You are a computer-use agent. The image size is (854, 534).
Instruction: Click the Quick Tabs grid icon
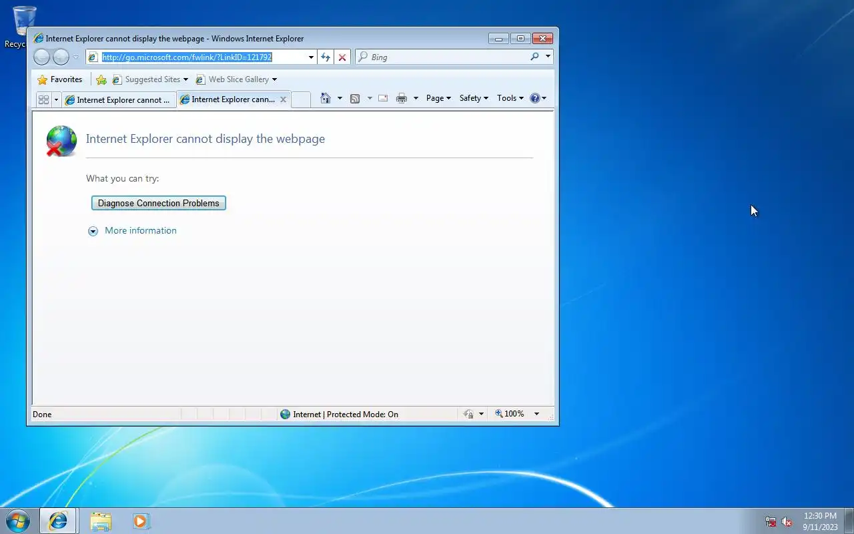[x=44, y=99]
